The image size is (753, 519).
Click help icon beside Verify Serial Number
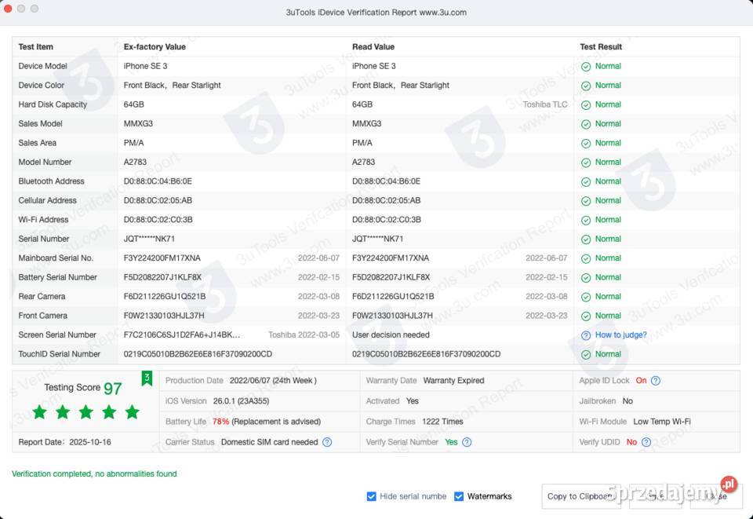click(467, 442)
